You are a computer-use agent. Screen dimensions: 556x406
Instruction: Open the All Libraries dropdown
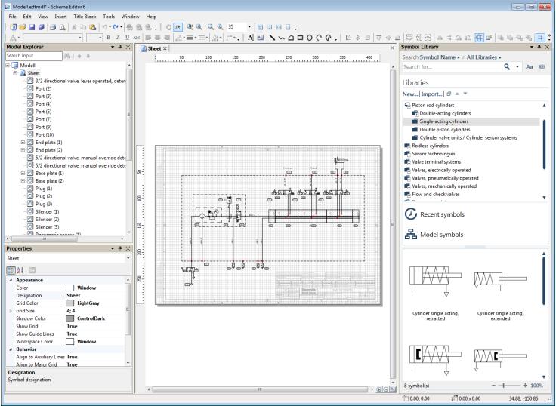(484, 57)
